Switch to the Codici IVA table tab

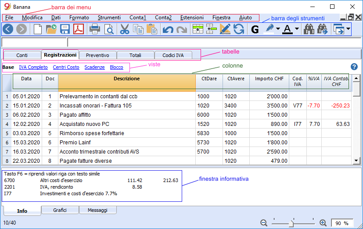(x=173, y=55)
